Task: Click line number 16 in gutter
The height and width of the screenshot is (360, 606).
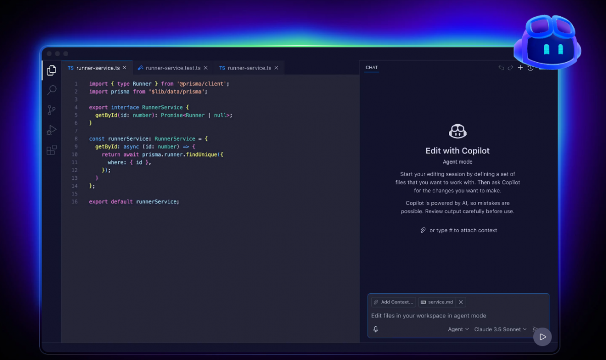Action: click(75, 201)
